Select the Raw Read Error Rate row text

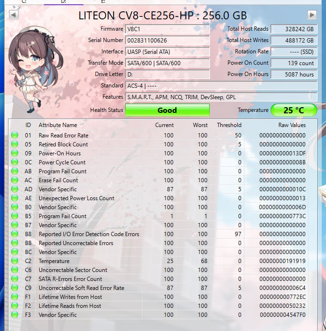pos(64,136)
